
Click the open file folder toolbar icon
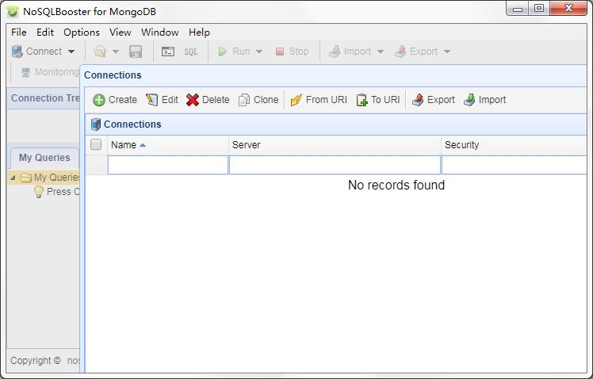point(100,52)
